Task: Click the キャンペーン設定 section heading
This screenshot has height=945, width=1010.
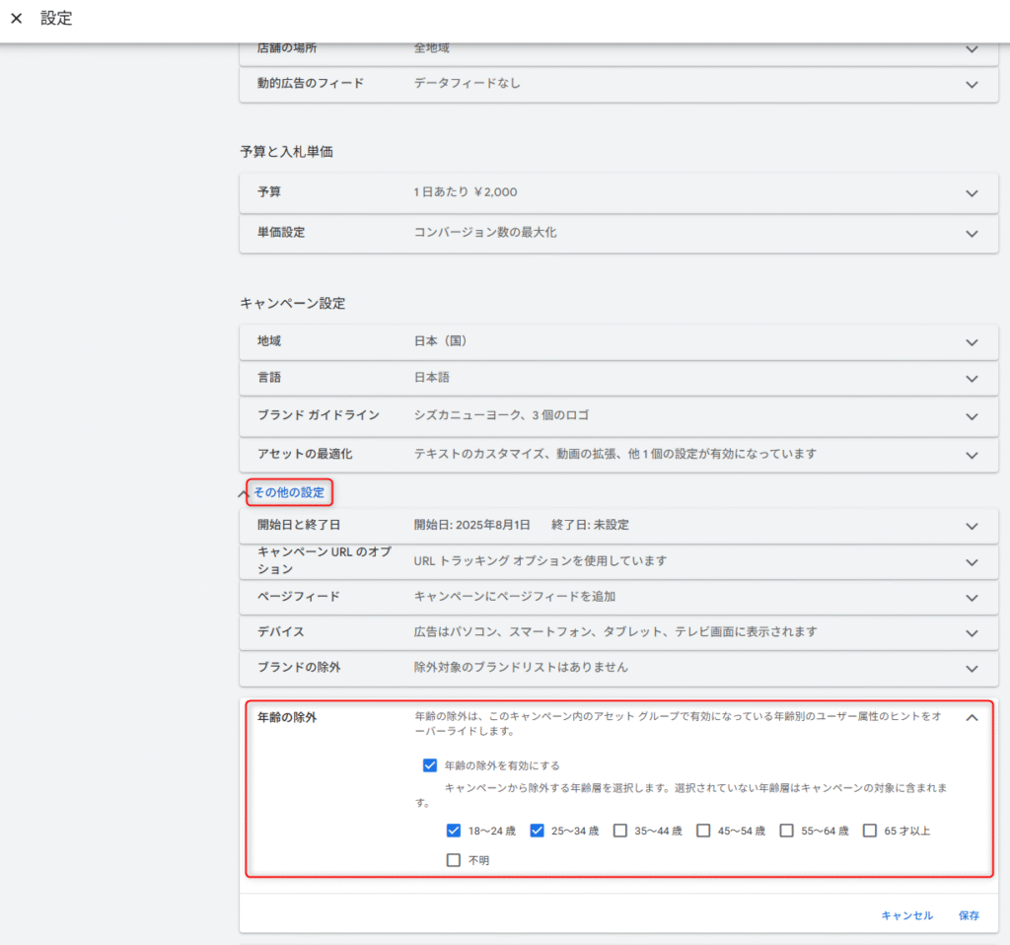Action: click(292, 304)
